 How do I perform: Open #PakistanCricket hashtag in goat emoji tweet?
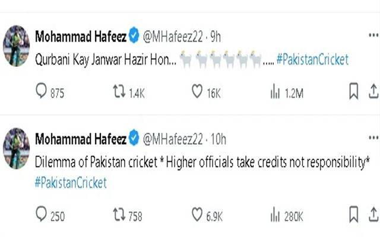pos(312,59)
